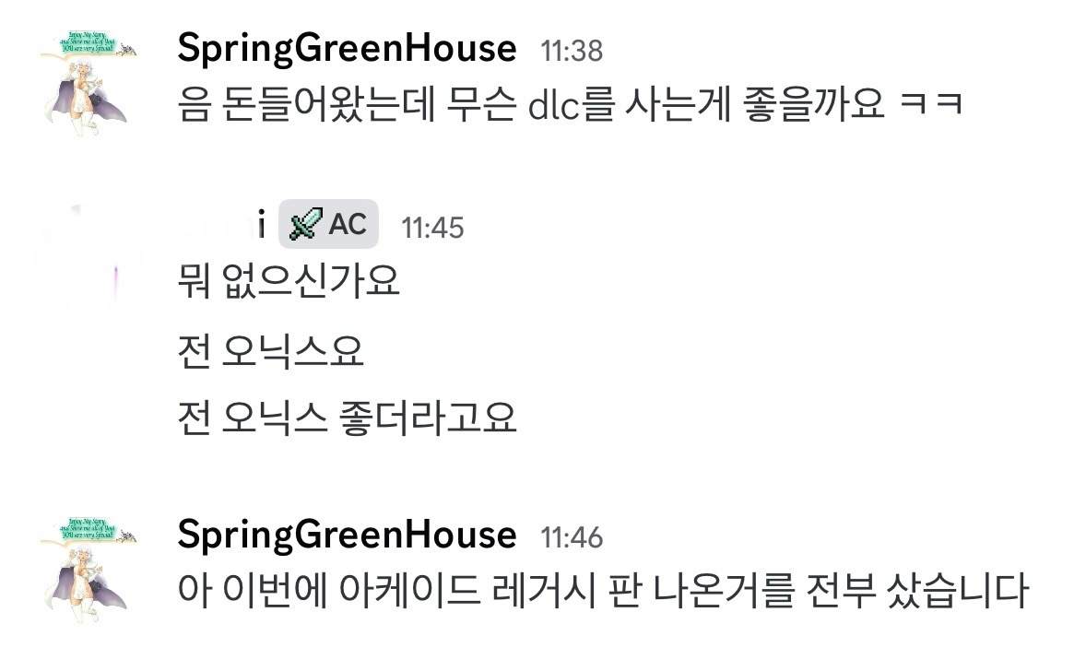Open SpringGreenHouse's avatar next to the 11:46 message

click(88, 564)
